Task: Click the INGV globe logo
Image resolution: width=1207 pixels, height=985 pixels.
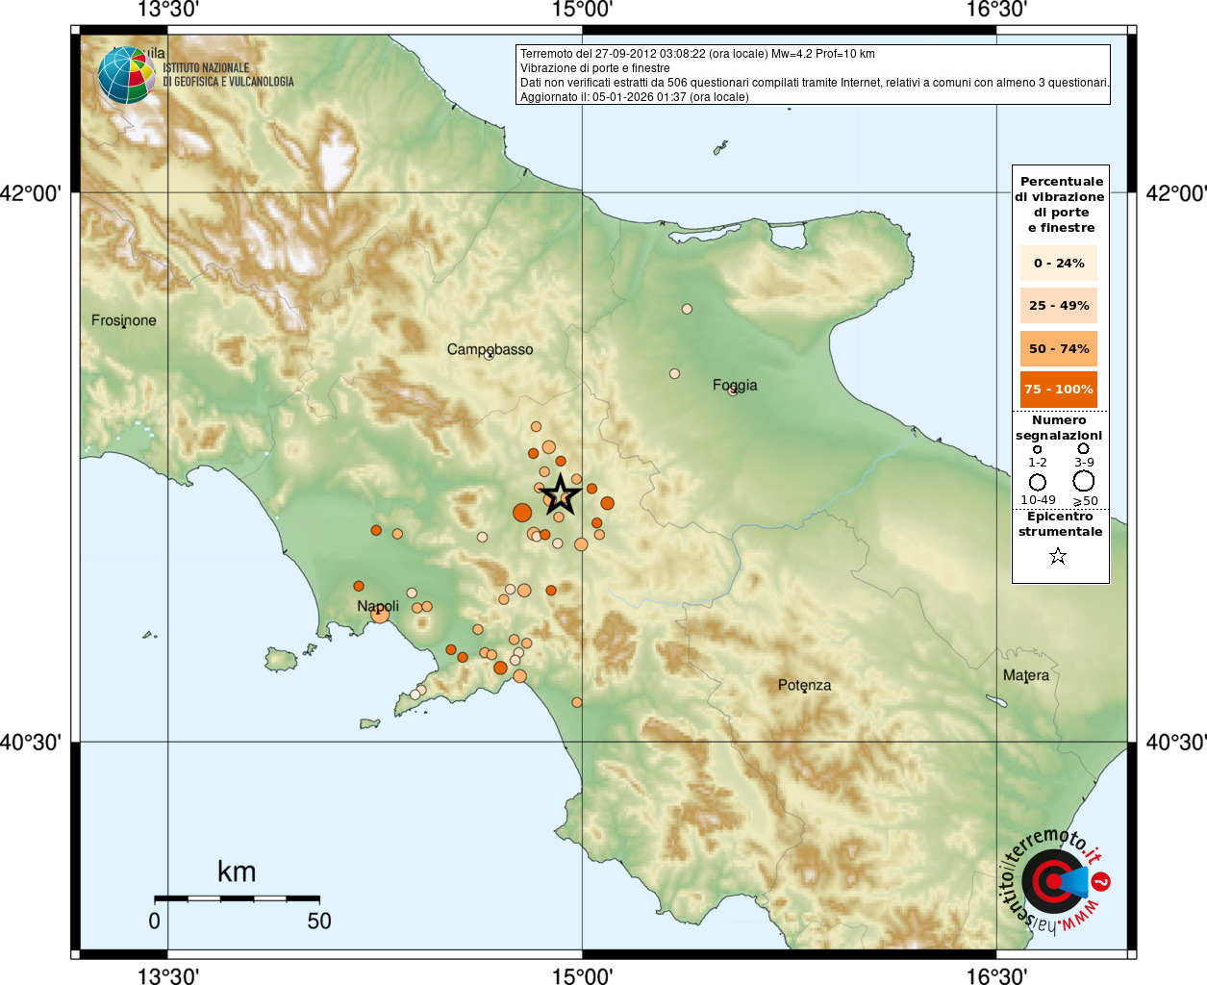Action: coord(126,75)
